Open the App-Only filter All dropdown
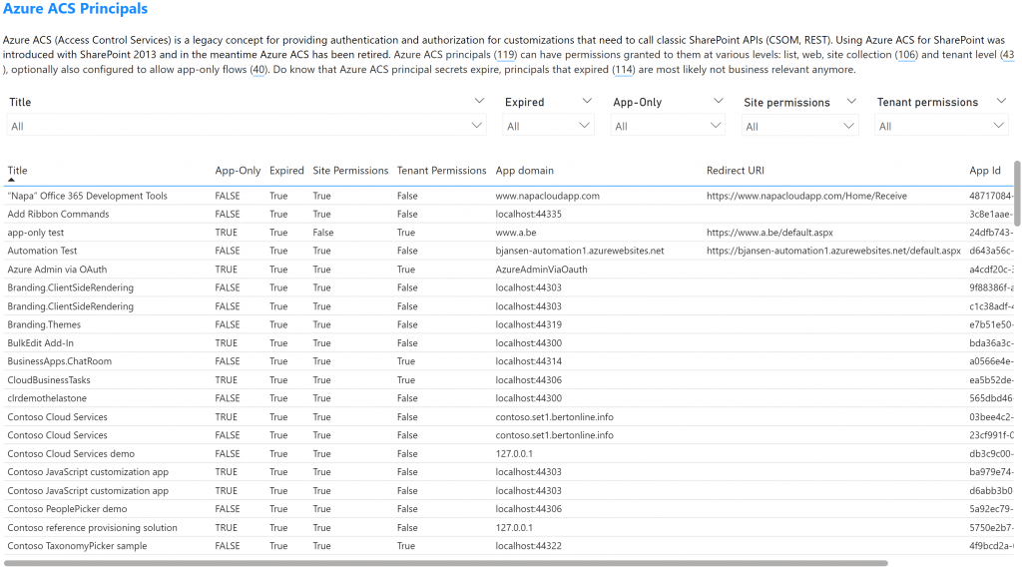This screenshot has height=569, width=1022. click(x=668, y=126)
